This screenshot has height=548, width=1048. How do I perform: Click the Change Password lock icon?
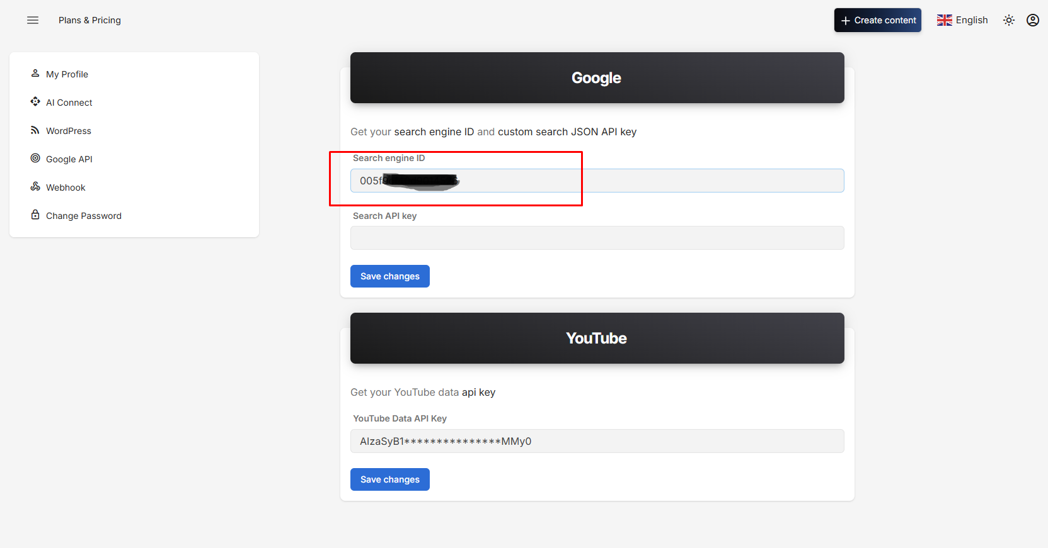35,215
